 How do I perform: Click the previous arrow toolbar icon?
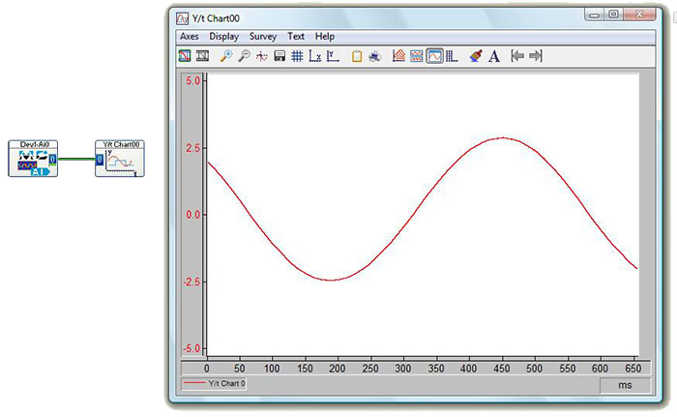[x=517, y=56]
